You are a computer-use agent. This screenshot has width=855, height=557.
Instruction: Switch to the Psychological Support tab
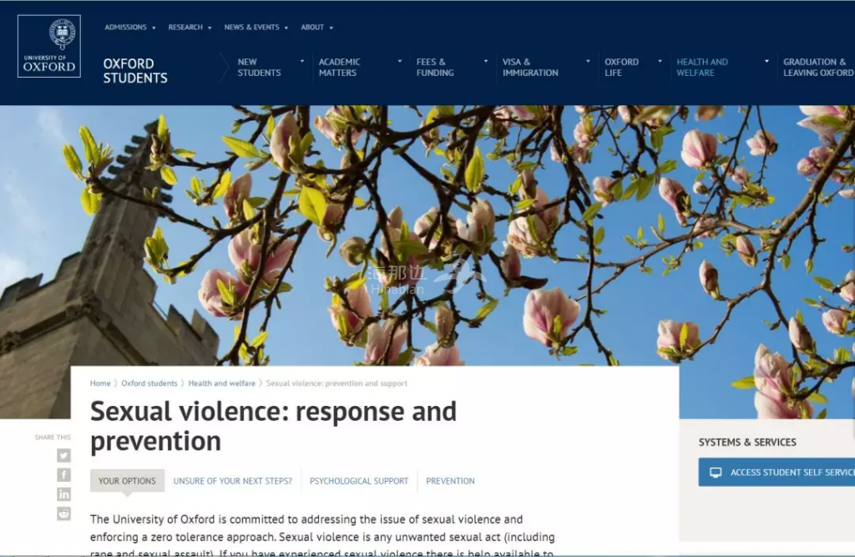[x=359, y=481]
